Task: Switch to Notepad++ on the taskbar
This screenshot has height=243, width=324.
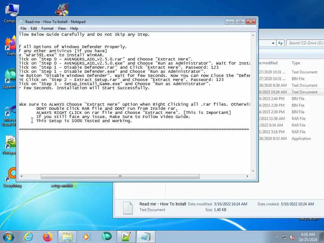Action: pyautogui.click(x=126, y=237)
